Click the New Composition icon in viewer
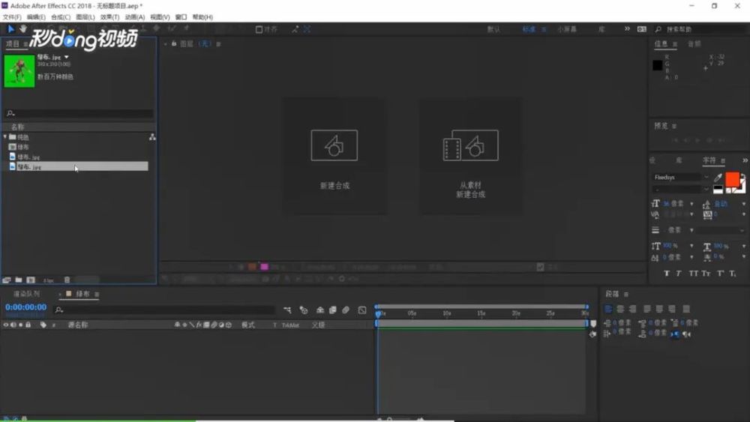Viewport: 750px width, 422px height. tap(334, 145)
